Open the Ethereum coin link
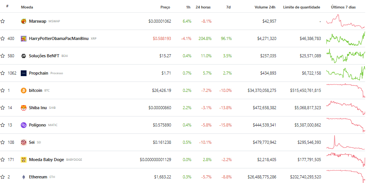 (x=38, y=177)
